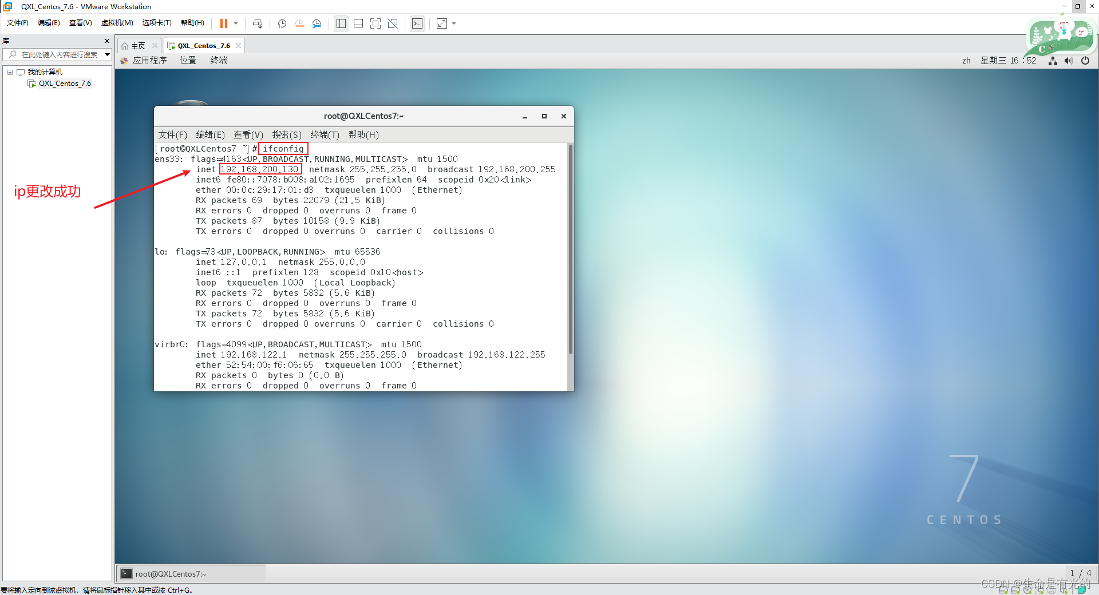Switch to Unity mode
This screenshot has height=595, width=1099.
tap(393, 23)
